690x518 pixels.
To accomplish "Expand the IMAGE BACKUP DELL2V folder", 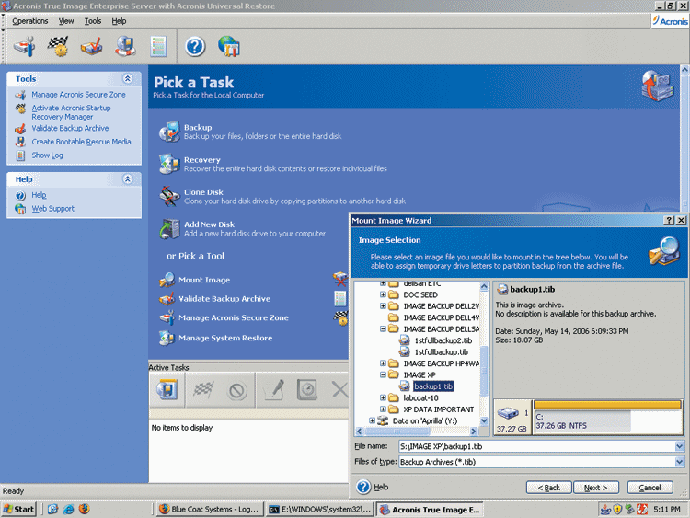I will point(383,305).
